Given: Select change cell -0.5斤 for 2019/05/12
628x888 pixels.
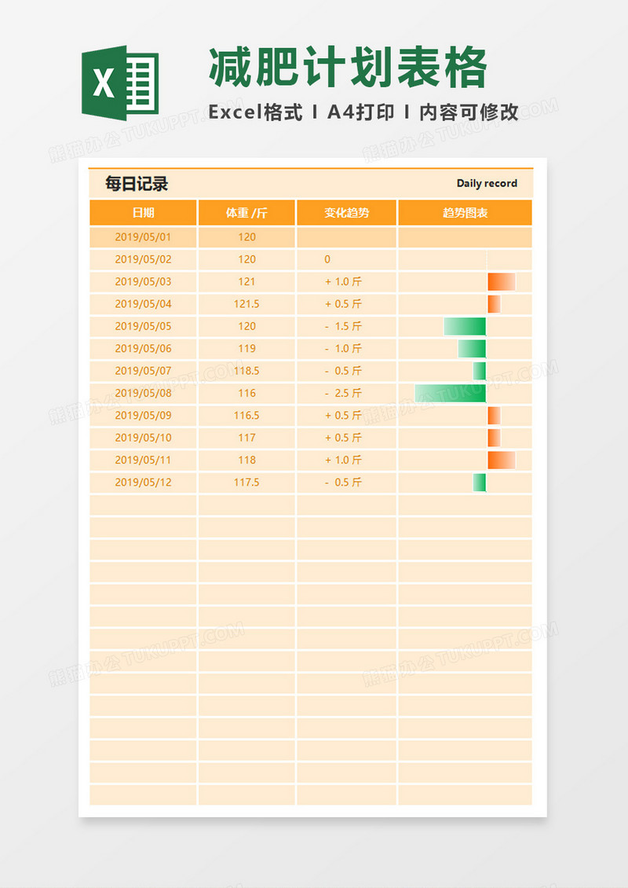Looking at the screenshot, I should click(347, 483).
